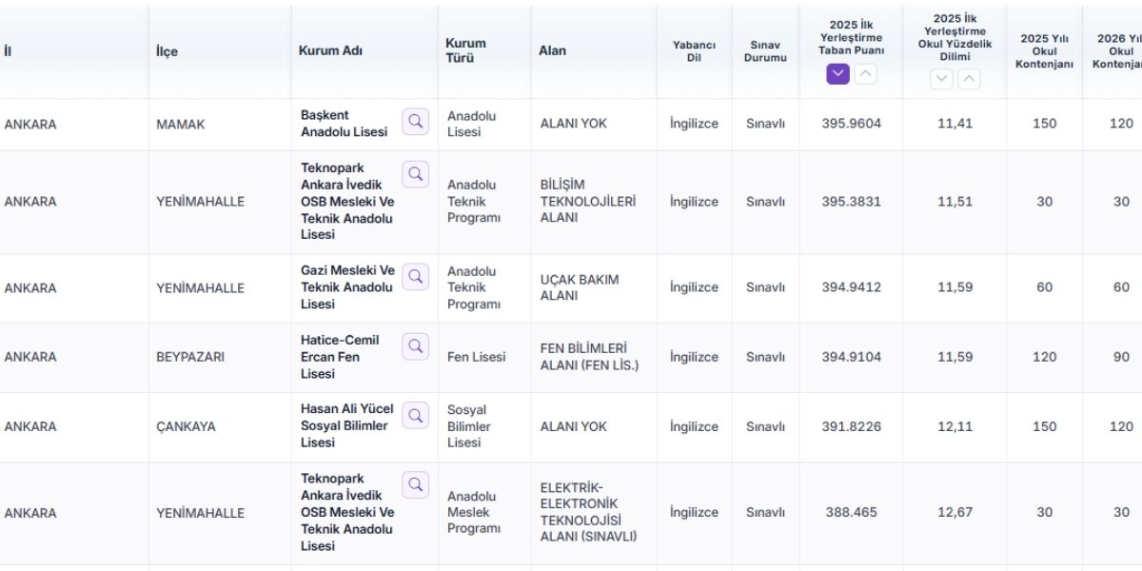The width and height of the screenshot is (1142, 571).
Task: Open magnifier for Hasan Ali Yücel Lisesi
Action: 416,416
